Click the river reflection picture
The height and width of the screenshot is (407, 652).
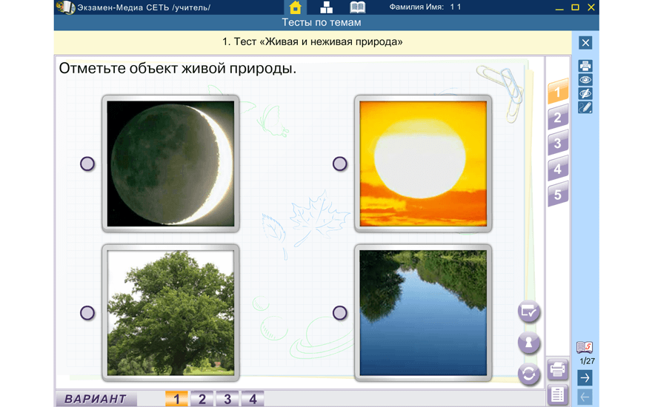[x=423, y=313]
